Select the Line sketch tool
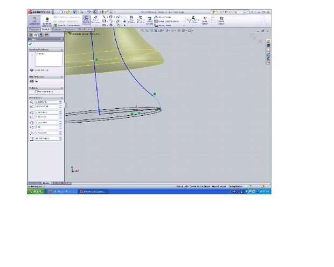The width and height of the screenshot is (334, 267). point(104,17)
